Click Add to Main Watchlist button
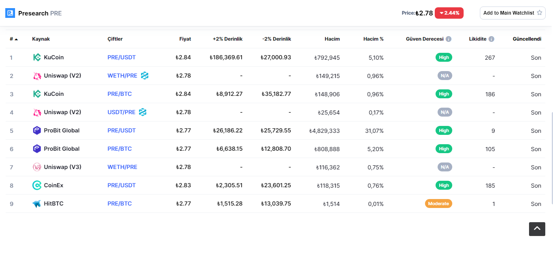Viewport: 553px width, 262px height. tap(513, 13)
